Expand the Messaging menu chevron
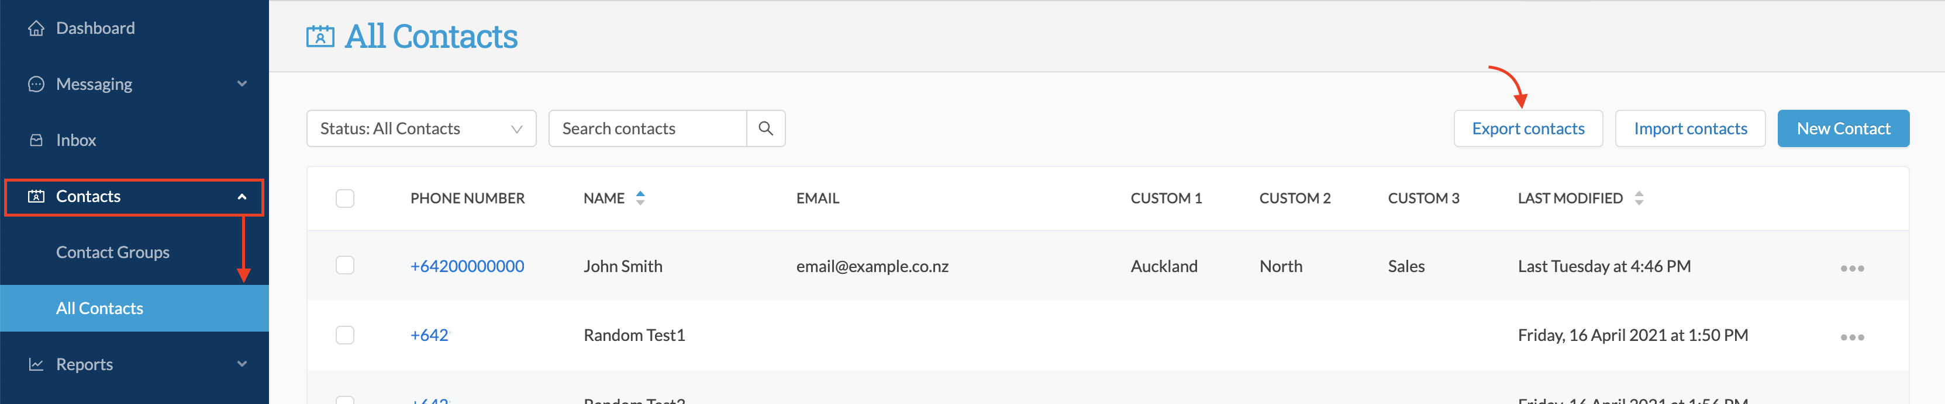This screenshot has height=404, width=1945. 242,83
